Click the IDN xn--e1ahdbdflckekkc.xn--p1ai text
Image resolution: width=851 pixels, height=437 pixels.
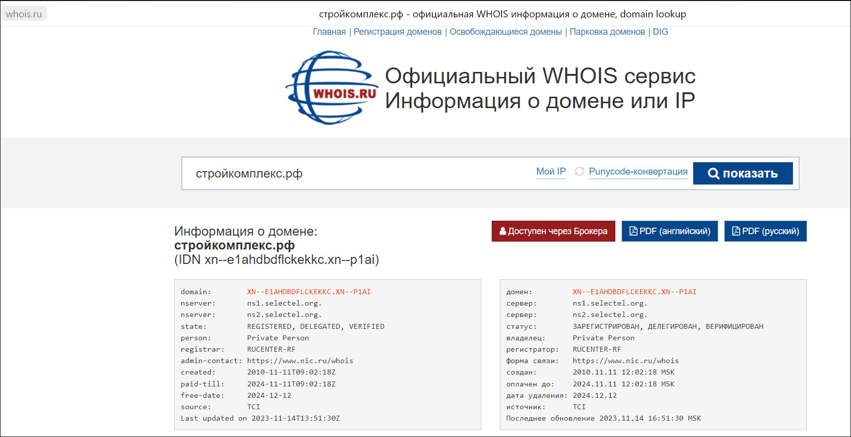click(x=276, y=259)
